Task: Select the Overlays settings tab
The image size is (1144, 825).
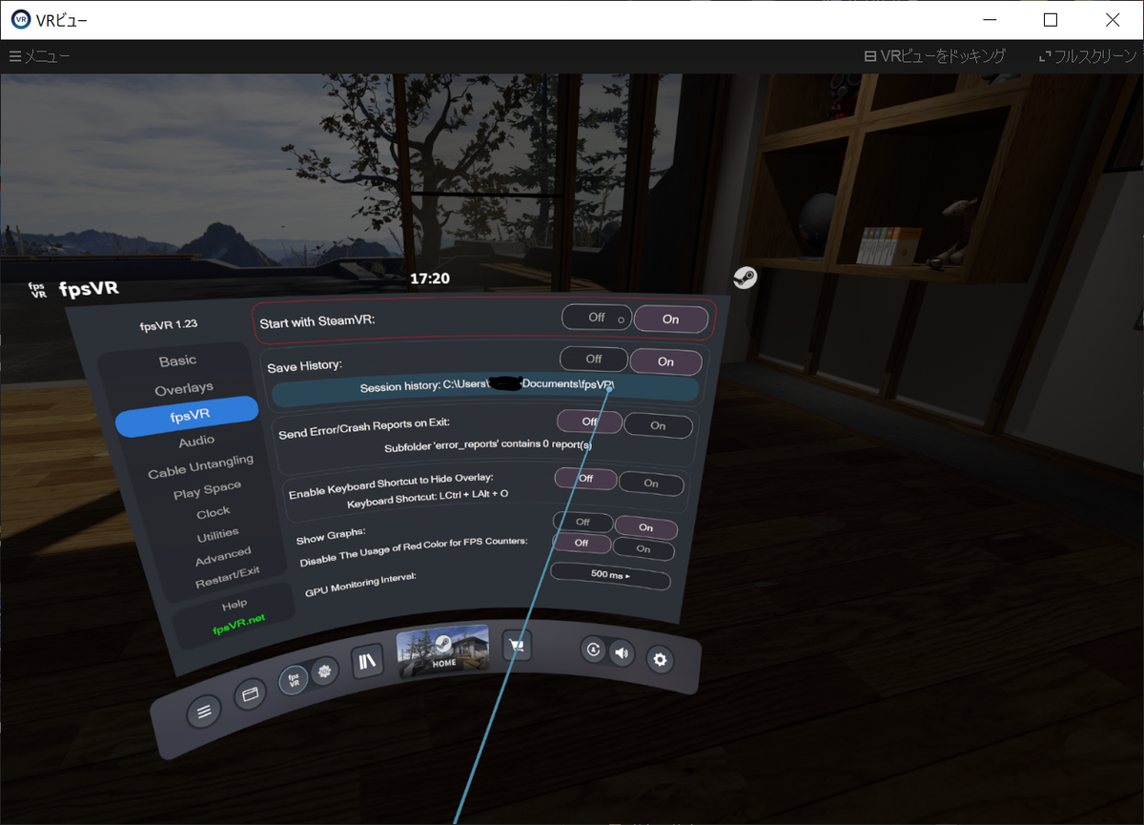Action: pos(184,389)
